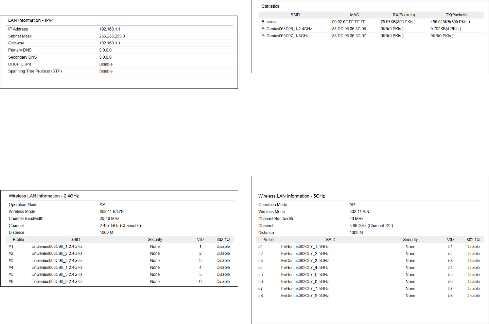Select SSID EnGenius063C97_1-5GHz in 5GHz profile table
489x324 pixels.
[305, 247]
